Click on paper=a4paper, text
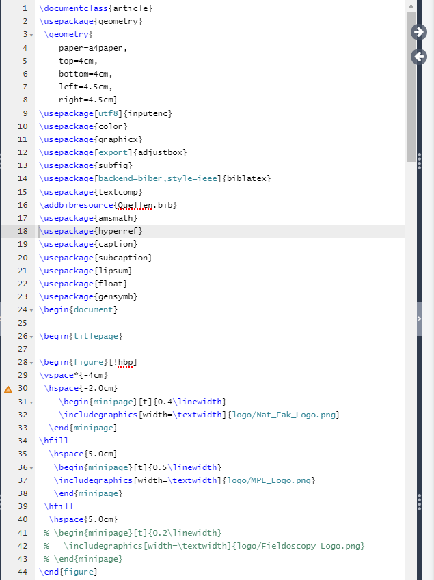Viewport: 434px width, 580px height. pyautogui.click(x=92, y=48)
